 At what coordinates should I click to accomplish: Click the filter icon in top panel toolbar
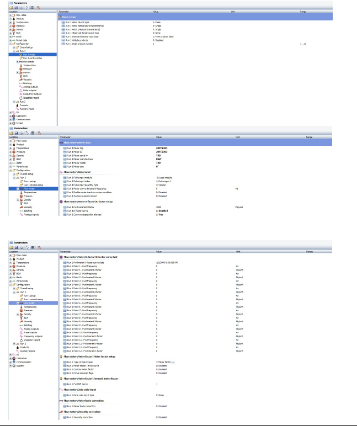38,8
